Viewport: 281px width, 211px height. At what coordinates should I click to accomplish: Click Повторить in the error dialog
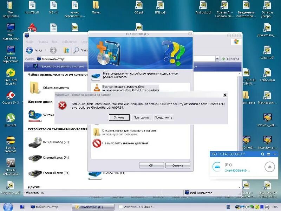coord(141,117)
